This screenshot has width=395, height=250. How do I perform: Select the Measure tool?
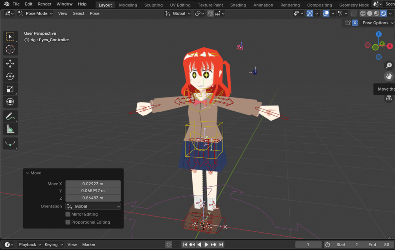[x=10, y=129]
